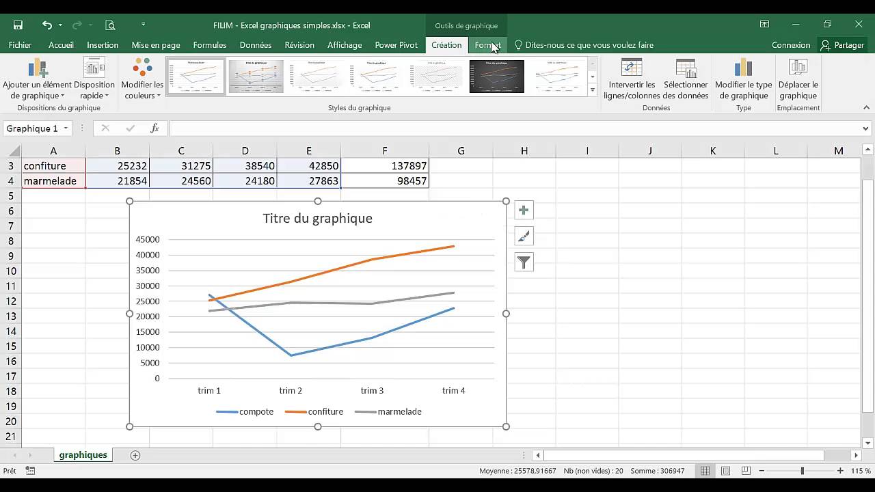Click the Name Box showing Graphique 1
Image resolution: width=875 pixels, height=492 pixels.
tap(33, 128)
